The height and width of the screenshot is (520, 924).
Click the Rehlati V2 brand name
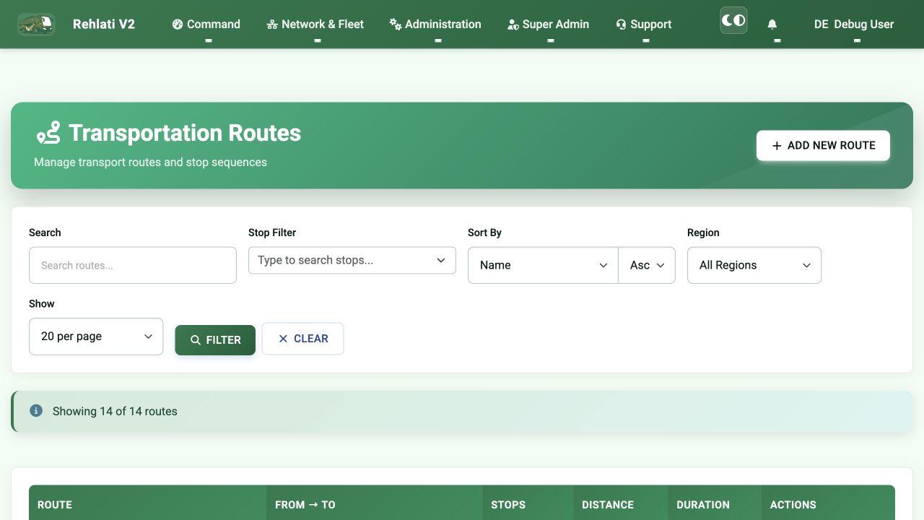(104, 24)
